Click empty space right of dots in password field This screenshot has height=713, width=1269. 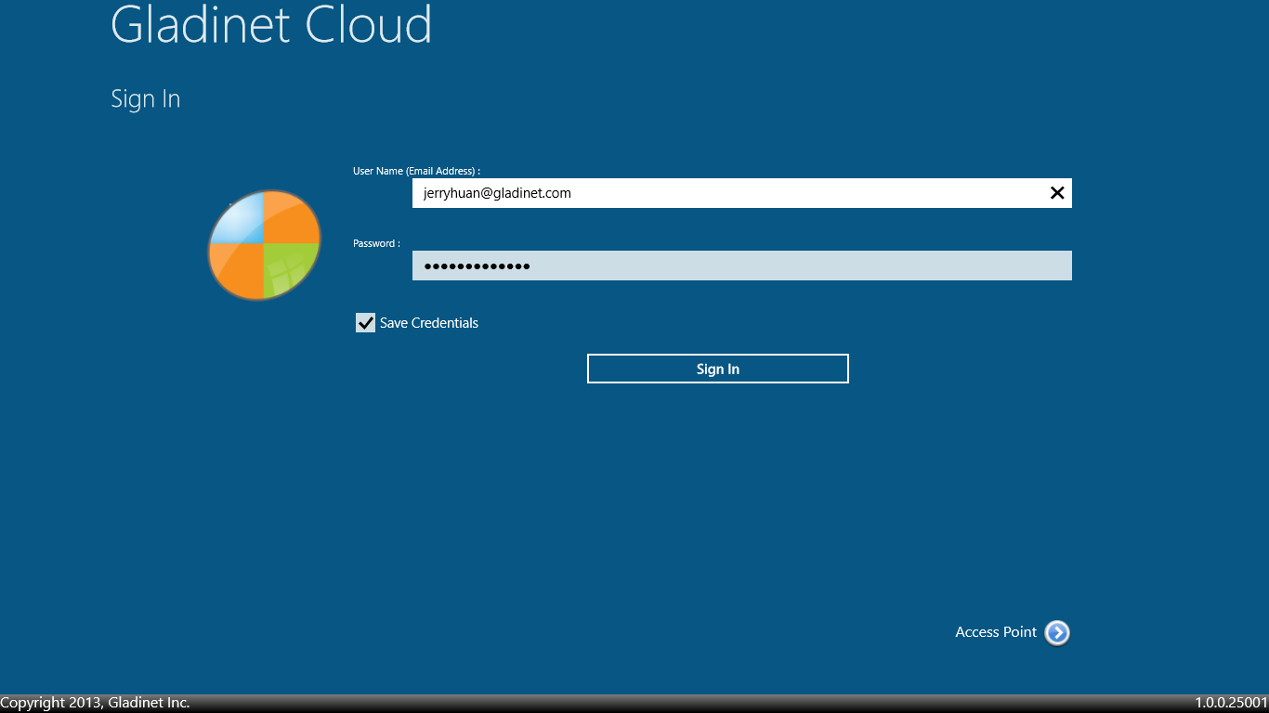point(799,266)
